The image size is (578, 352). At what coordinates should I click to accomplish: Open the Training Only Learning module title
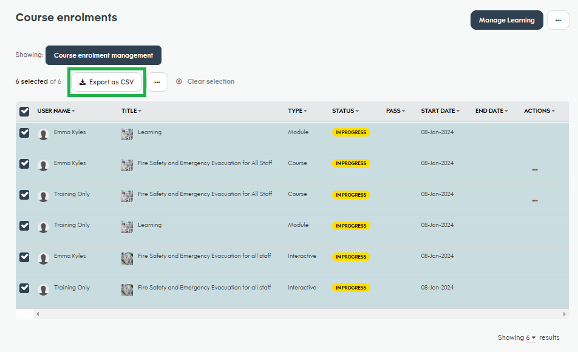coord(149,225)
